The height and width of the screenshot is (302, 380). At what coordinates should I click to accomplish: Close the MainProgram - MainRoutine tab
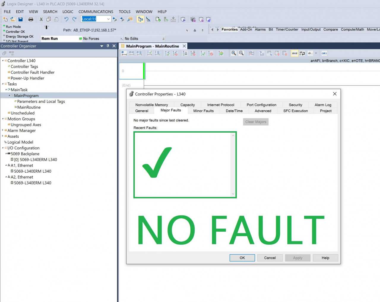(184, 46)
